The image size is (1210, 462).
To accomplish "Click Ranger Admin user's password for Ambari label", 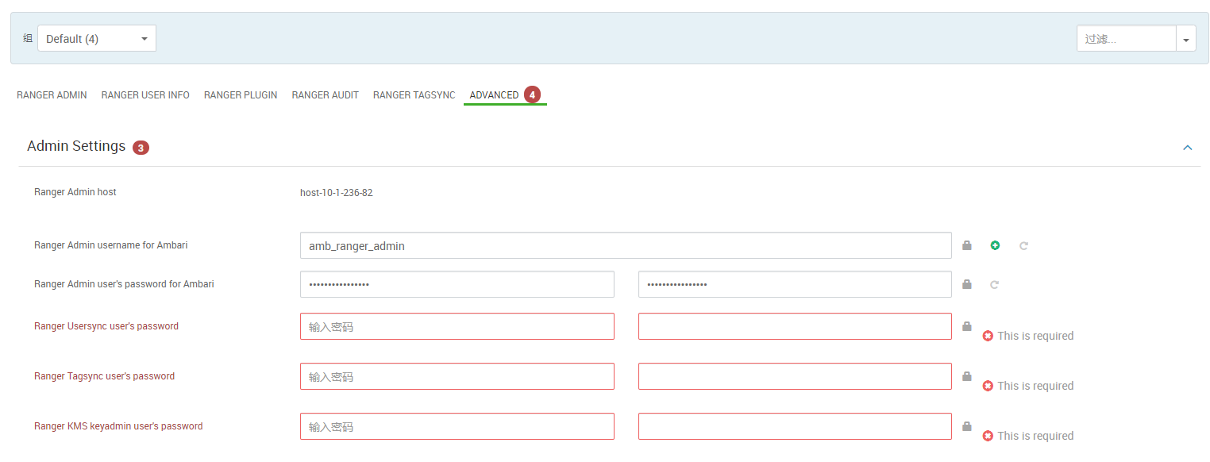I will point(124,284).
